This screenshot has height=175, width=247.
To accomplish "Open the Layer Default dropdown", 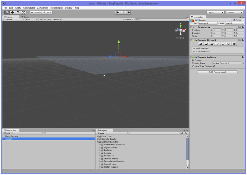I will click(x=234, y=23).
